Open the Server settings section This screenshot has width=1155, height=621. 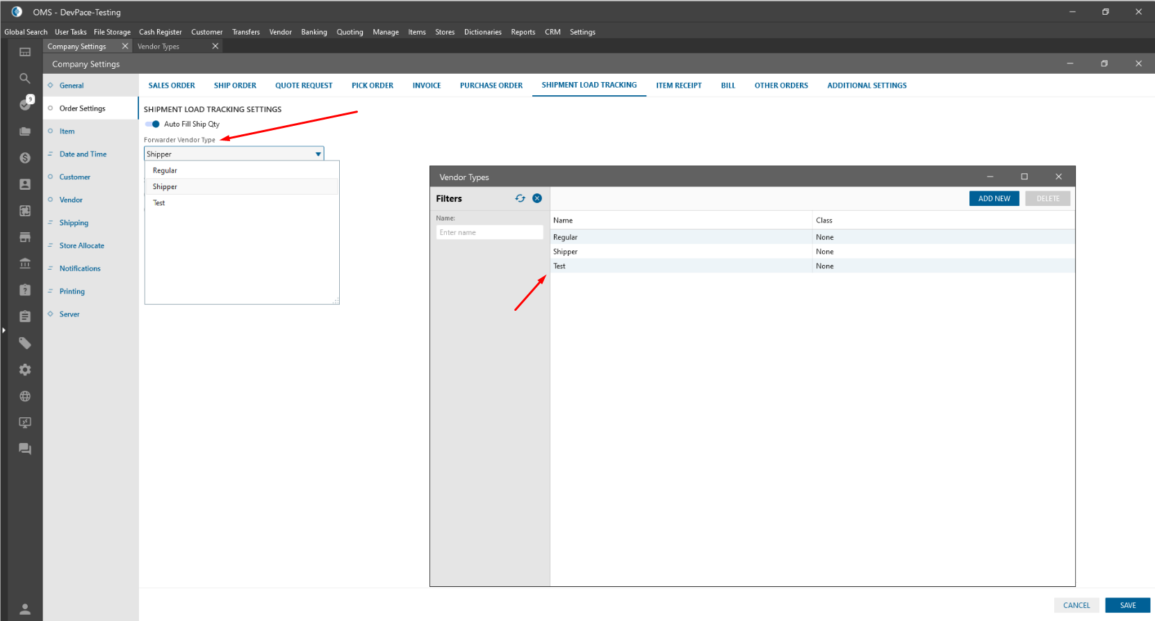point(69,314)
